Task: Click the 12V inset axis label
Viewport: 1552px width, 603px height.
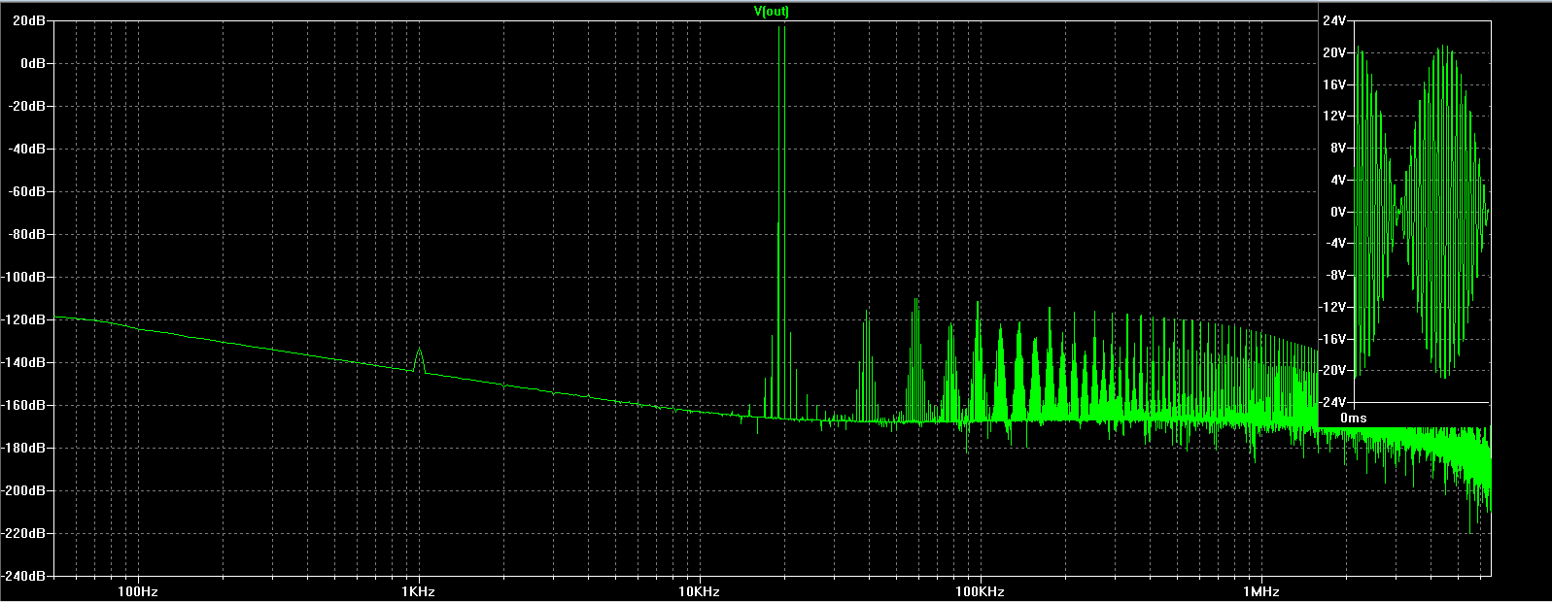Action: (x=1333, y=116)
